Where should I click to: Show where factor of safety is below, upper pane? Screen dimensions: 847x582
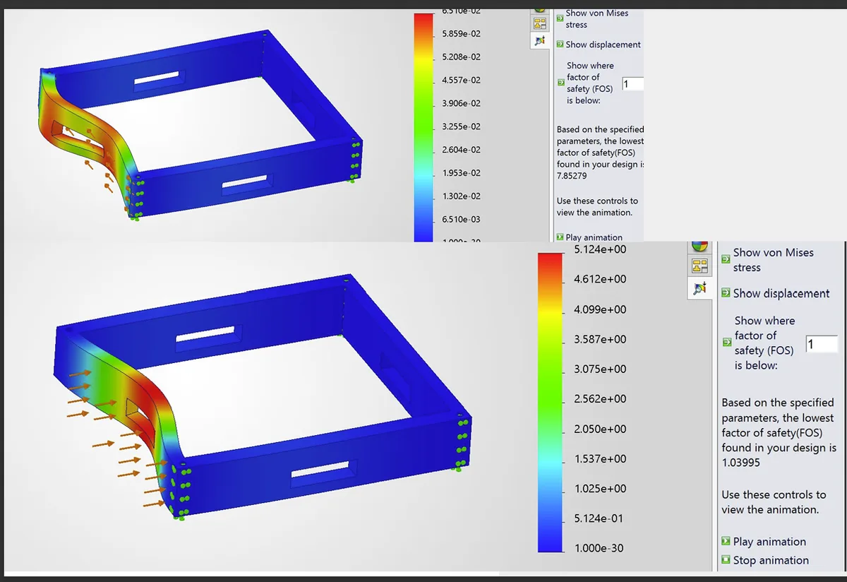click(x=590, y=83)
